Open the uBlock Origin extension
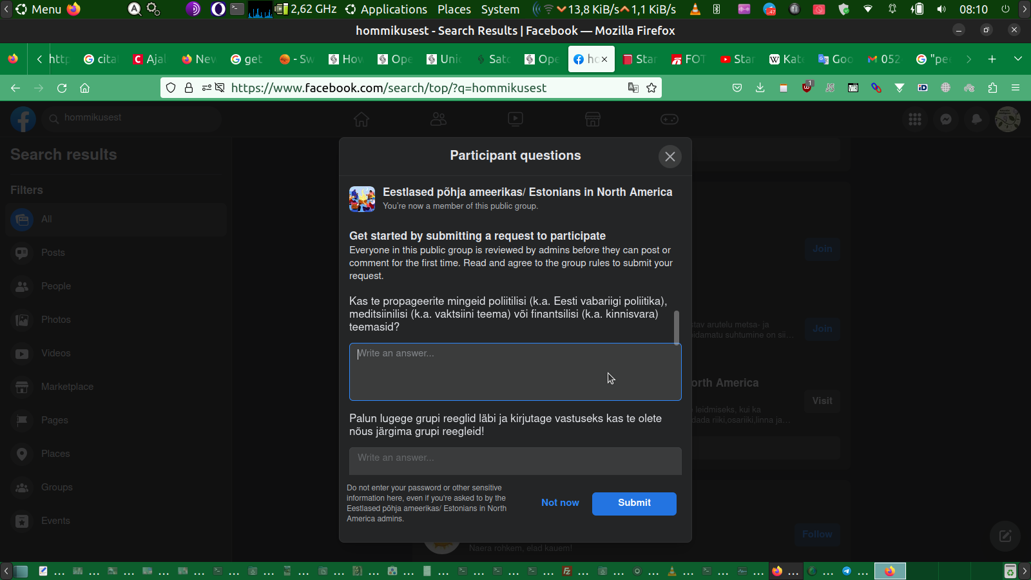1031x580 pixels. [x=807, y=88]
